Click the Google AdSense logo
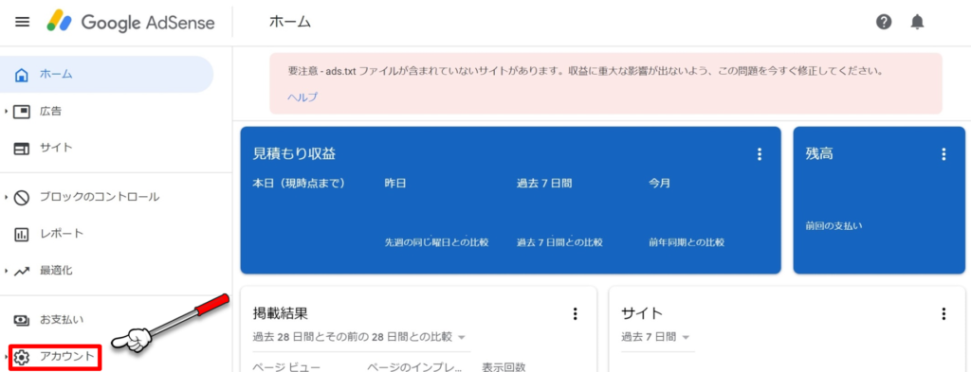This screenshot has width=971, height=372. click(x=131, y=23)
